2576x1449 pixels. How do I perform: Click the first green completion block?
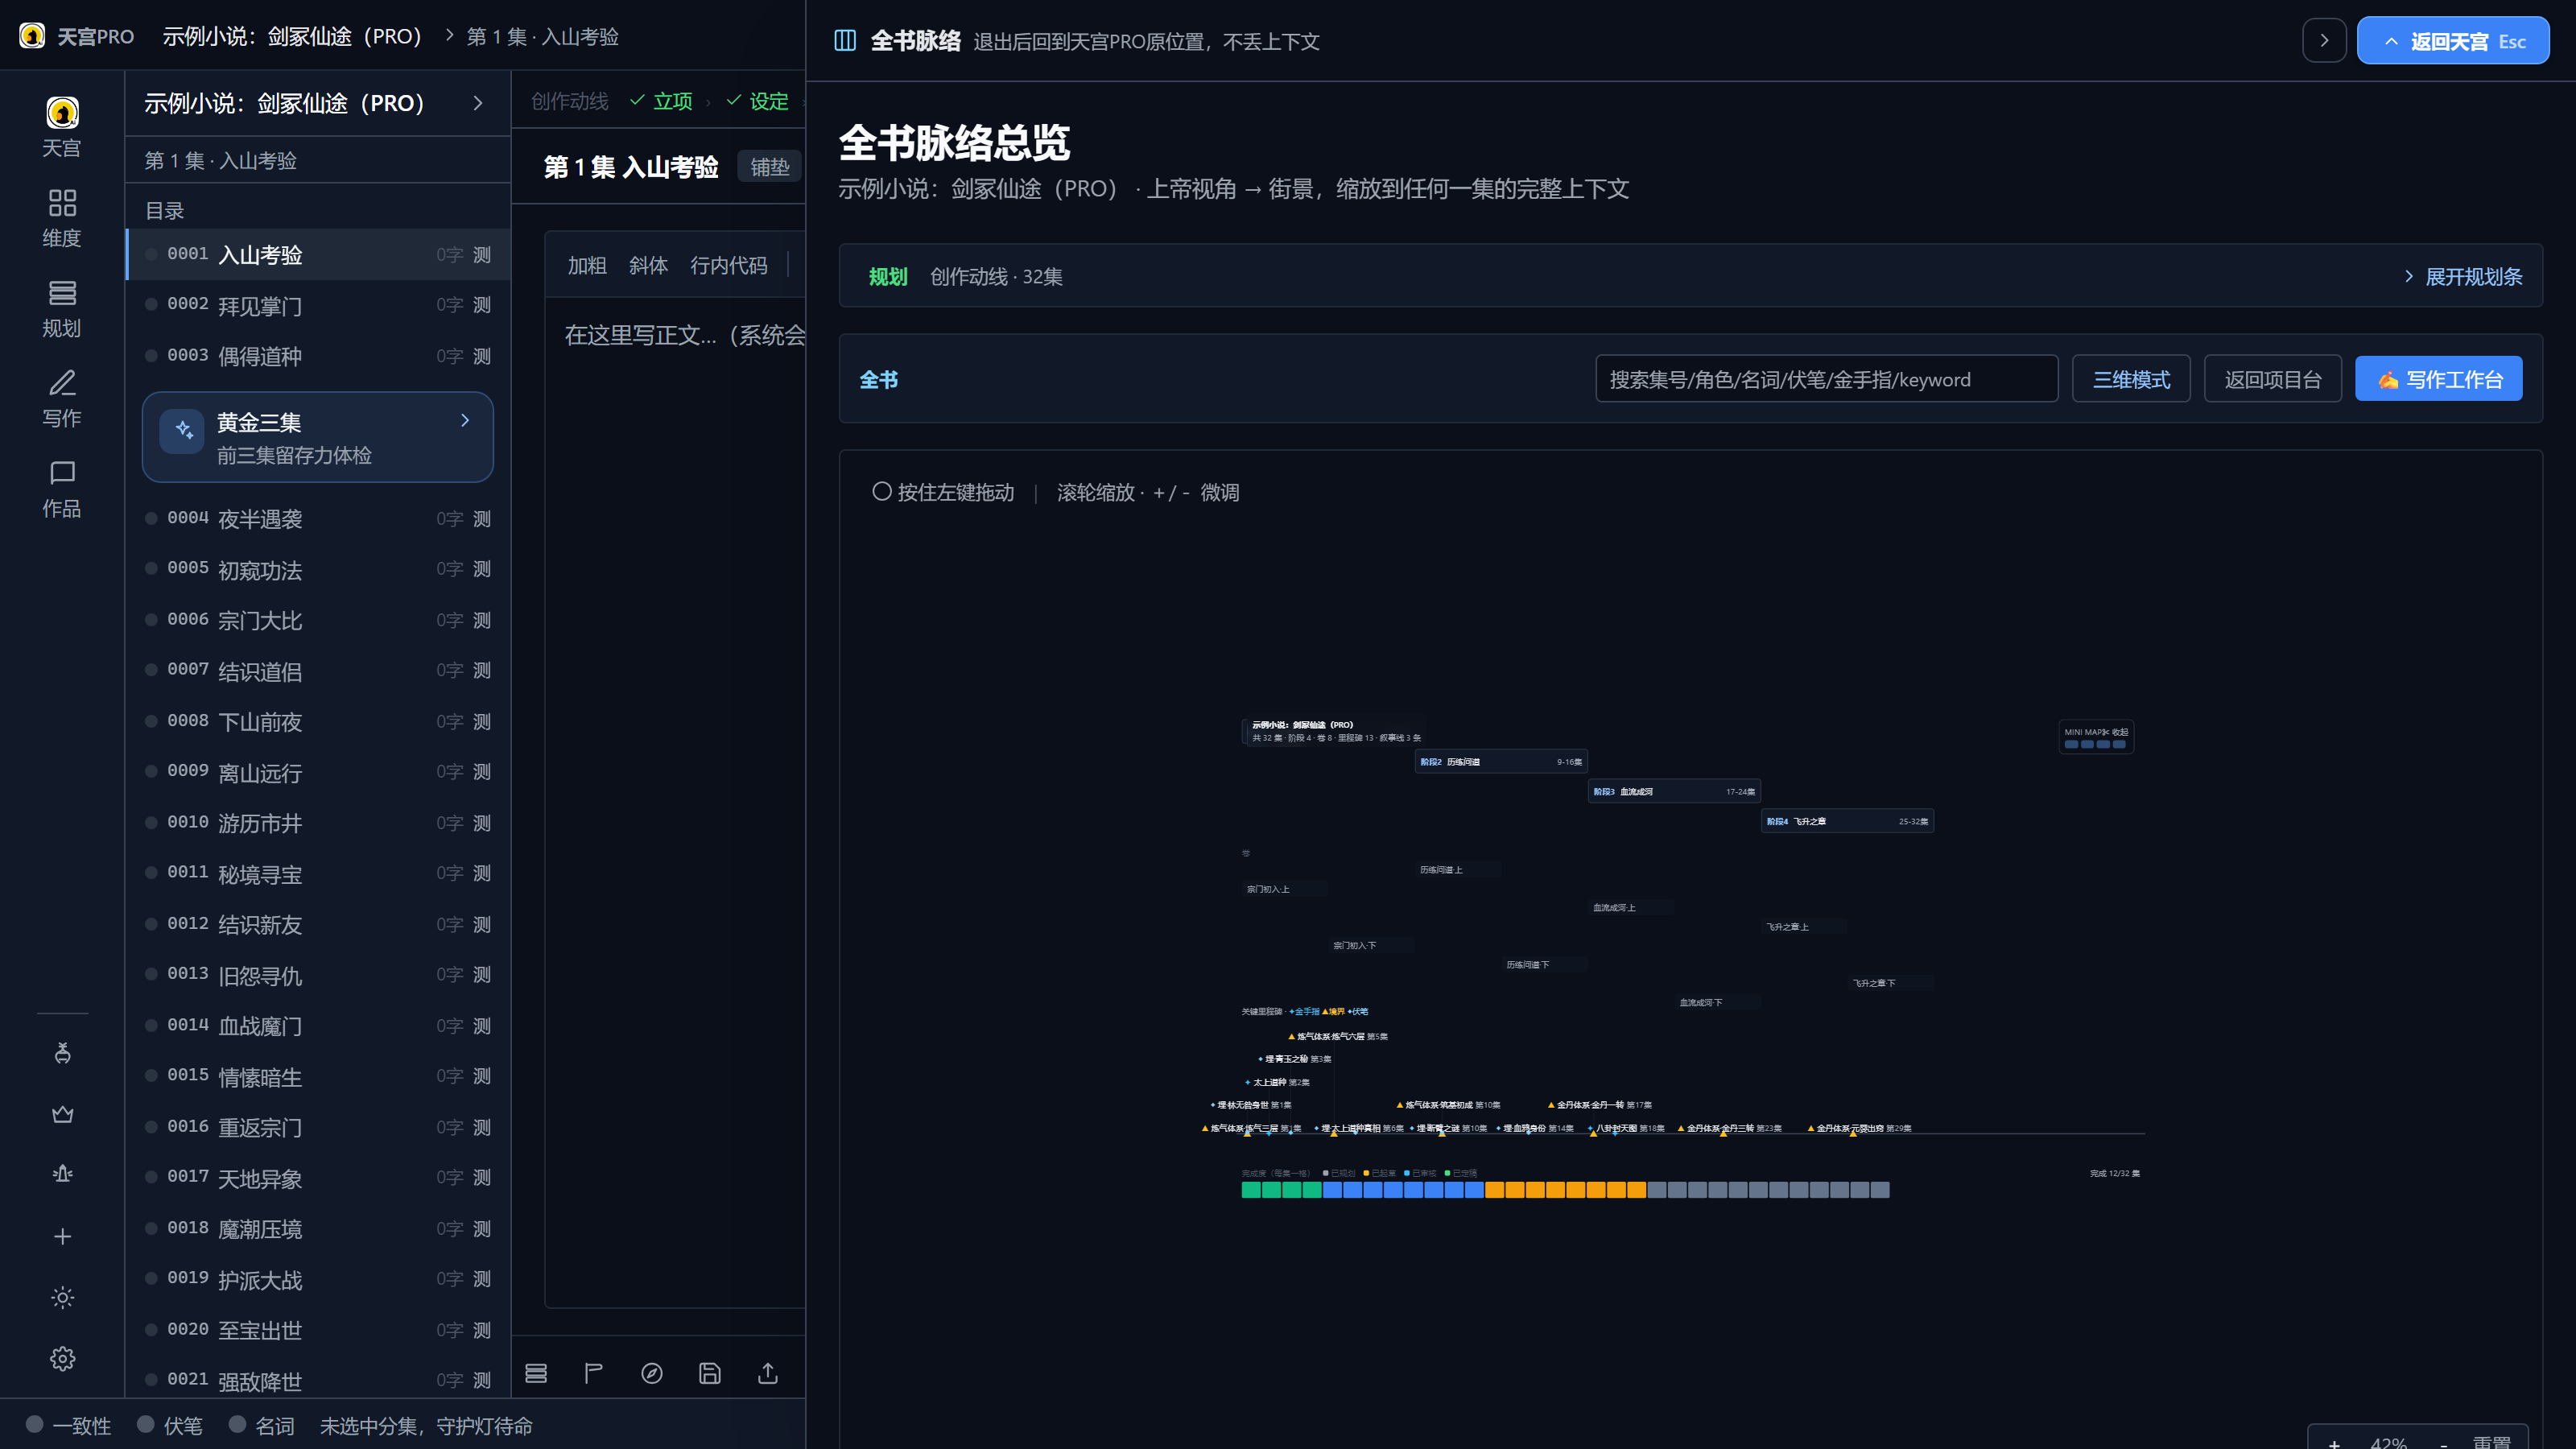1251,1190
